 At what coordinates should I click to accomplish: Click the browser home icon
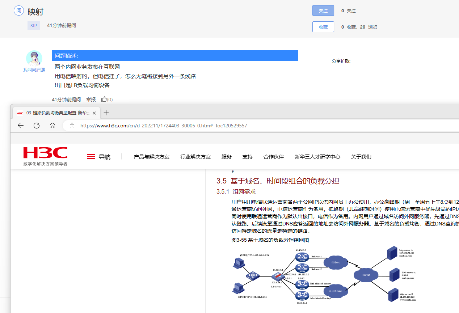tap(52, 126)
